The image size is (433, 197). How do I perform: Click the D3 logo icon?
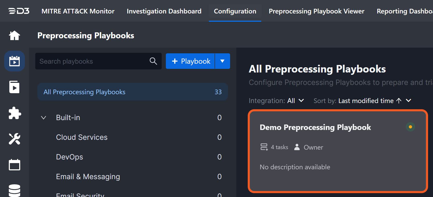pos(19,11)
